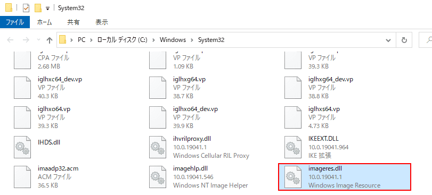Select the top 39.3 KB VP file icon
This screenshot has width=432, height=195.
[x=292, y=60]
